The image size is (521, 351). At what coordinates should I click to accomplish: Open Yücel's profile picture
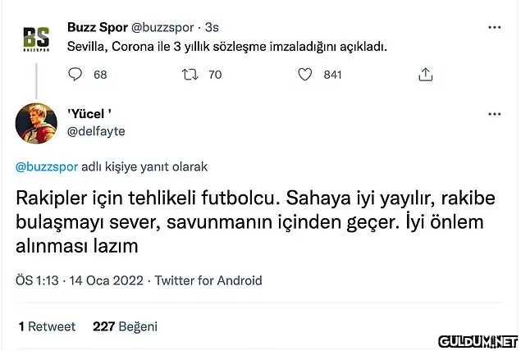click(x=35, y=123)
